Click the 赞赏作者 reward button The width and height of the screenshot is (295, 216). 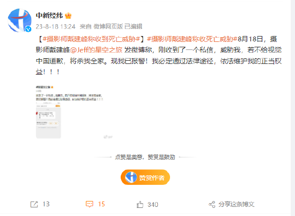[145, 177]
